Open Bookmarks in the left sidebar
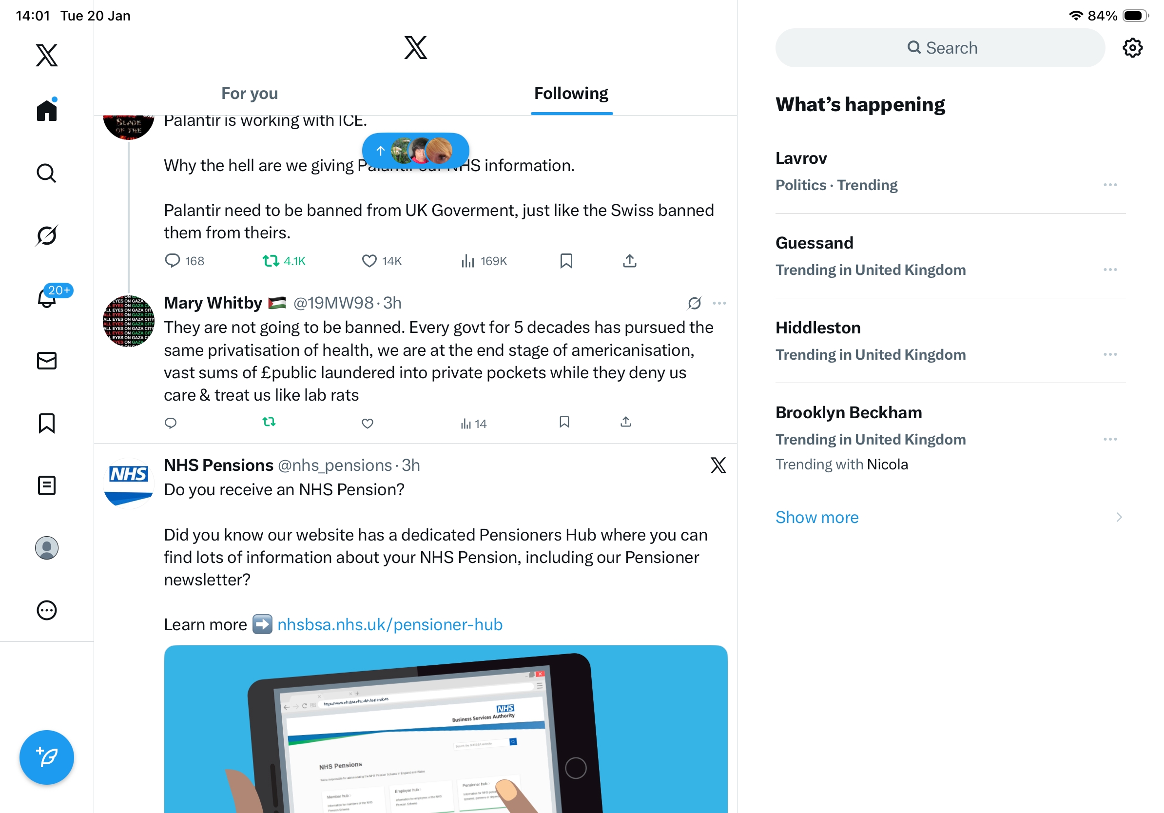Viewport: 1164px width, 813px height. [x=47, y=423]
